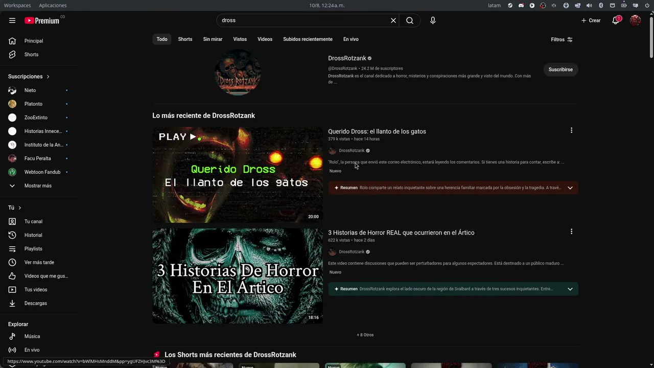Open Ver más tarde list
Image resolution: width=654 pixels, height=368 pixels.
40,262
